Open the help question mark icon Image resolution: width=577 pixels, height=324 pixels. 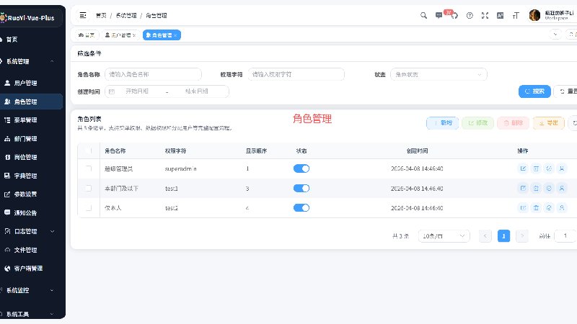point(470,15)
